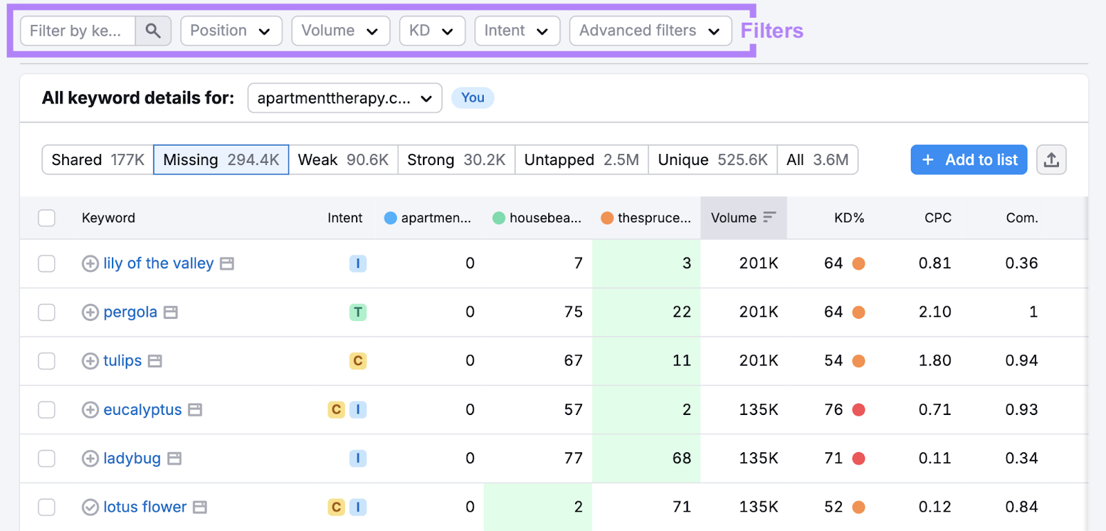The image size is (1106, 531).
Task: Toggle the select-all checkbox in table header
Action: (x=46, y=218)
